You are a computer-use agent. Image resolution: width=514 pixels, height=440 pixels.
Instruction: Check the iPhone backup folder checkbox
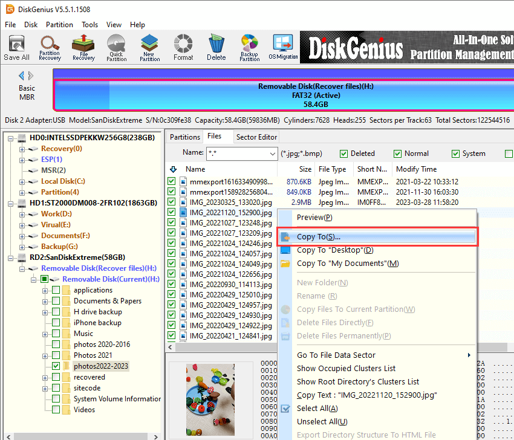(56, 323)
